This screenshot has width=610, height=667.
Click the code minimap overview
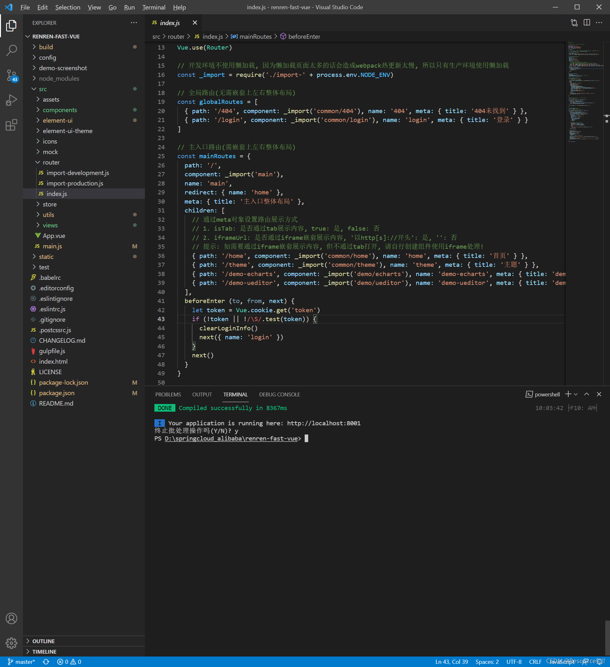(585, 93)
